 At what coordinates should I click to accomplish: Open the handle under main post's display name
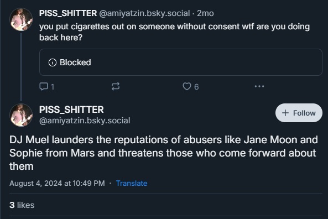85,121
